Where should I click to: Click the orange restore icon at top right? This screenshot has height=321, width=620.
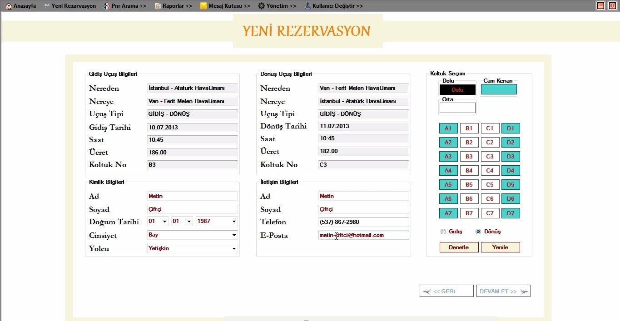coord(601,5)
